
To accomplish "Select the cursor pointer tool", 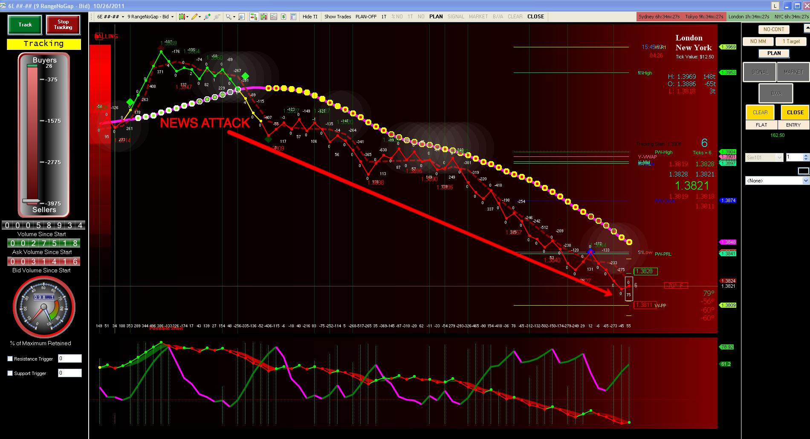I will [229, 17].
